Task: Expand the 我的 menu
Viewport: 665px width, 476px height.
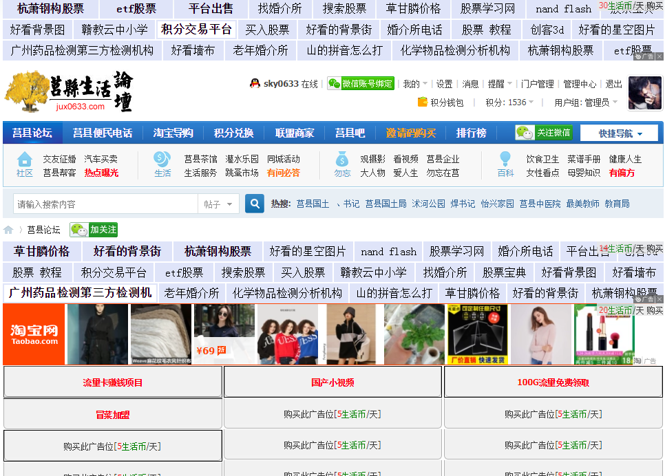Action: click(x=415, y=84)
